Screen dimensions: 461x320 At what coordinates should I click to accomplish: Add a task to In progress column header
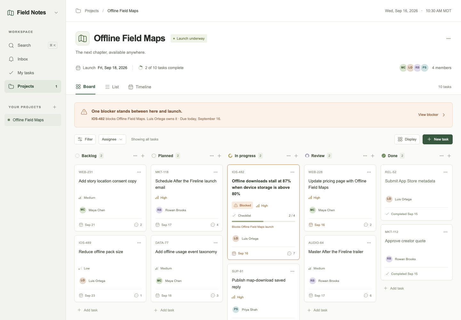click(296, 156)
